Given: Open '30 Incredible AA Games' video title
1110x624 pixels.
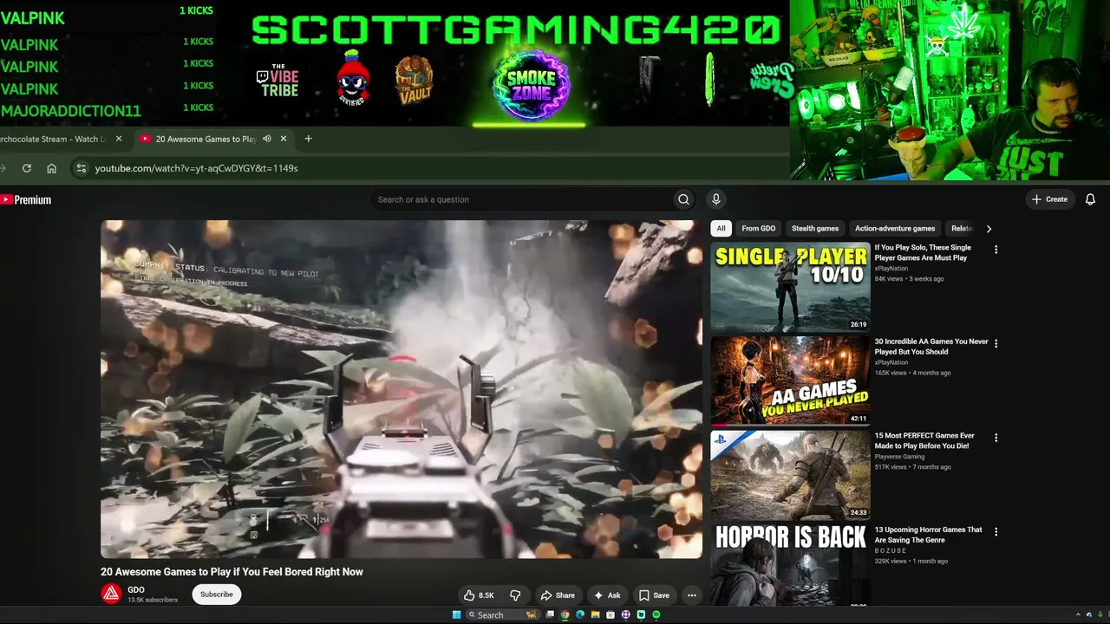Looking at the screenshot, I should pyautogui.click(x=931, y=347).
